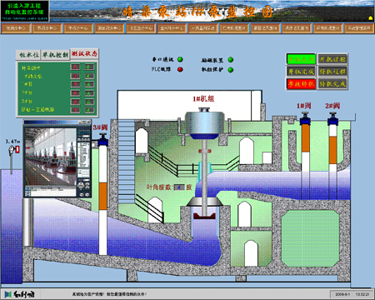The image size is (375, 300).
Task: Click the 3#阀 valve icon
Action: click(x=102, y=140)
